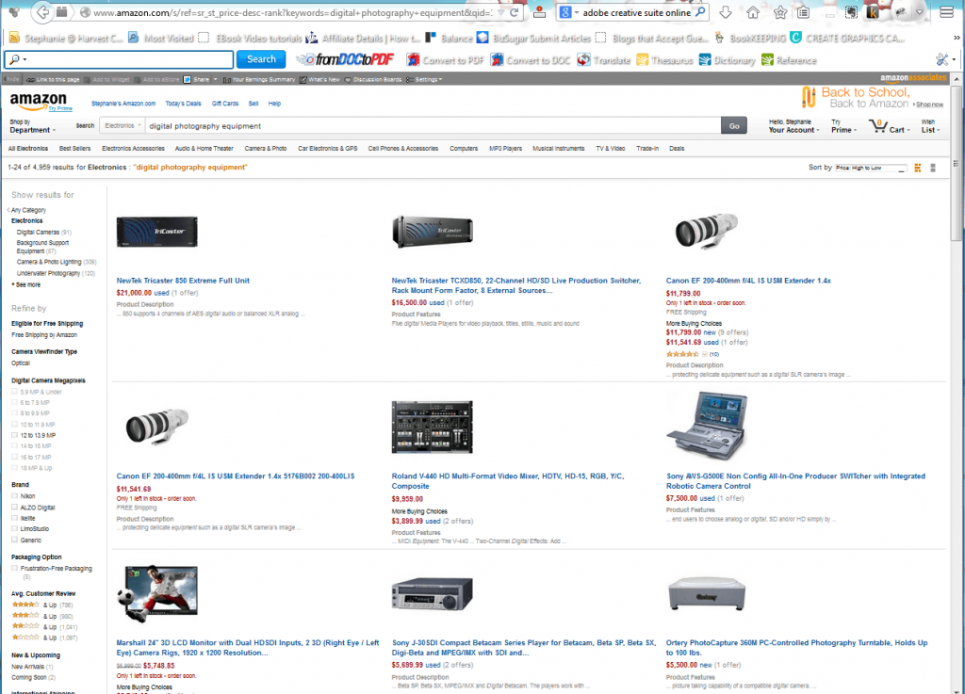Open the shopping Cart icon
This screenshot has width=965, height=694.
click(889, 126)
